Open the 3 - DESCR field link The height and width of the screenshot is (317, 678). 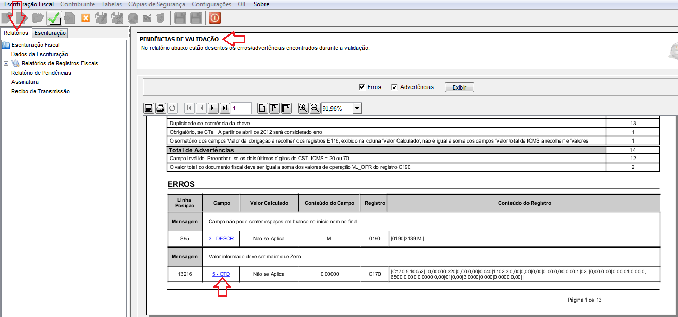pyautogui.click(x=221, y=239)
